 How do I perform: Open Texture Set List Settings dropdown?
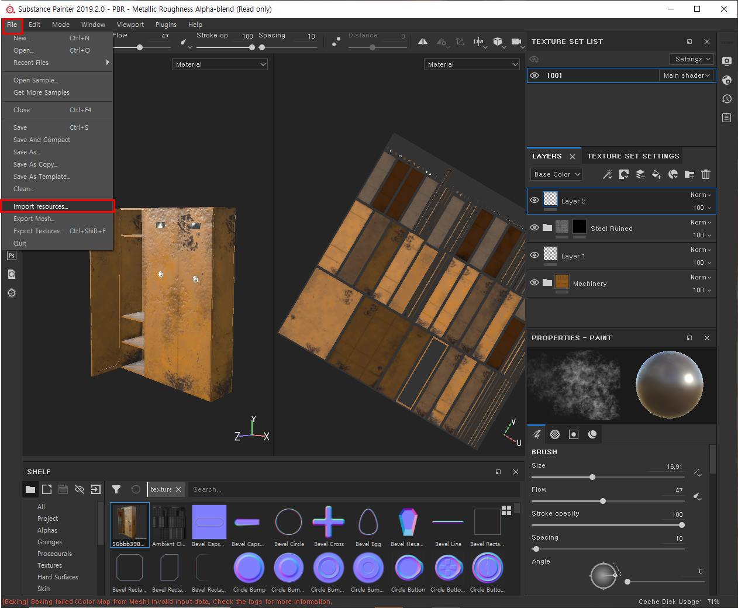(692, 59)
